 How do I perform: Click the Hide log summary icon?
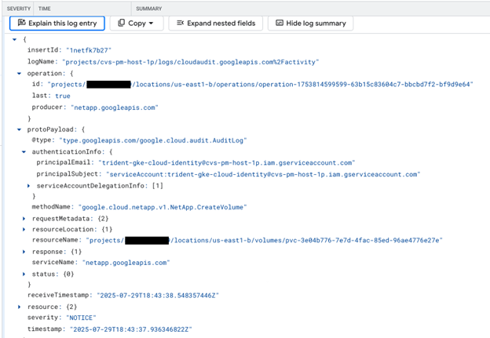[x=278, y=24]
